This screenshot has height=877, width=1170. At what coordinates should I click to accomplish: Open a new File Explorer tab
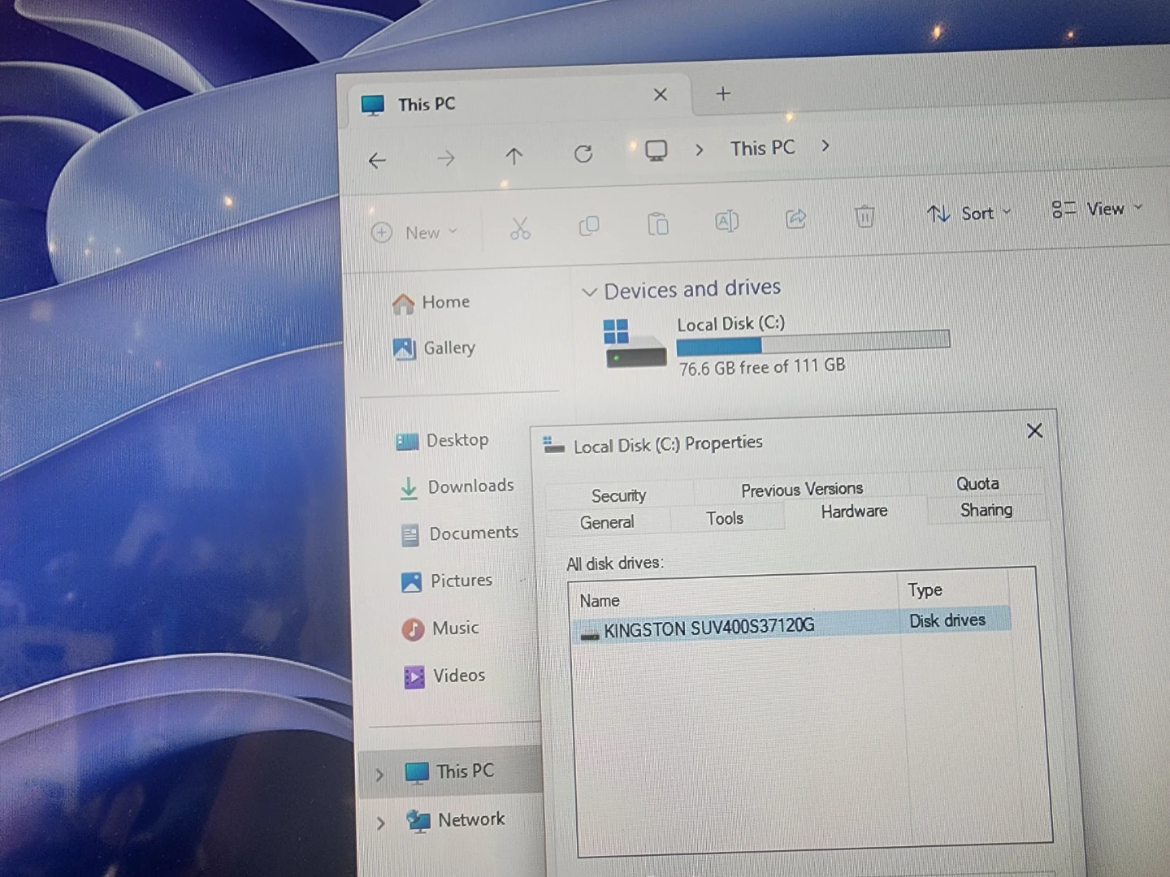(723, 93)
